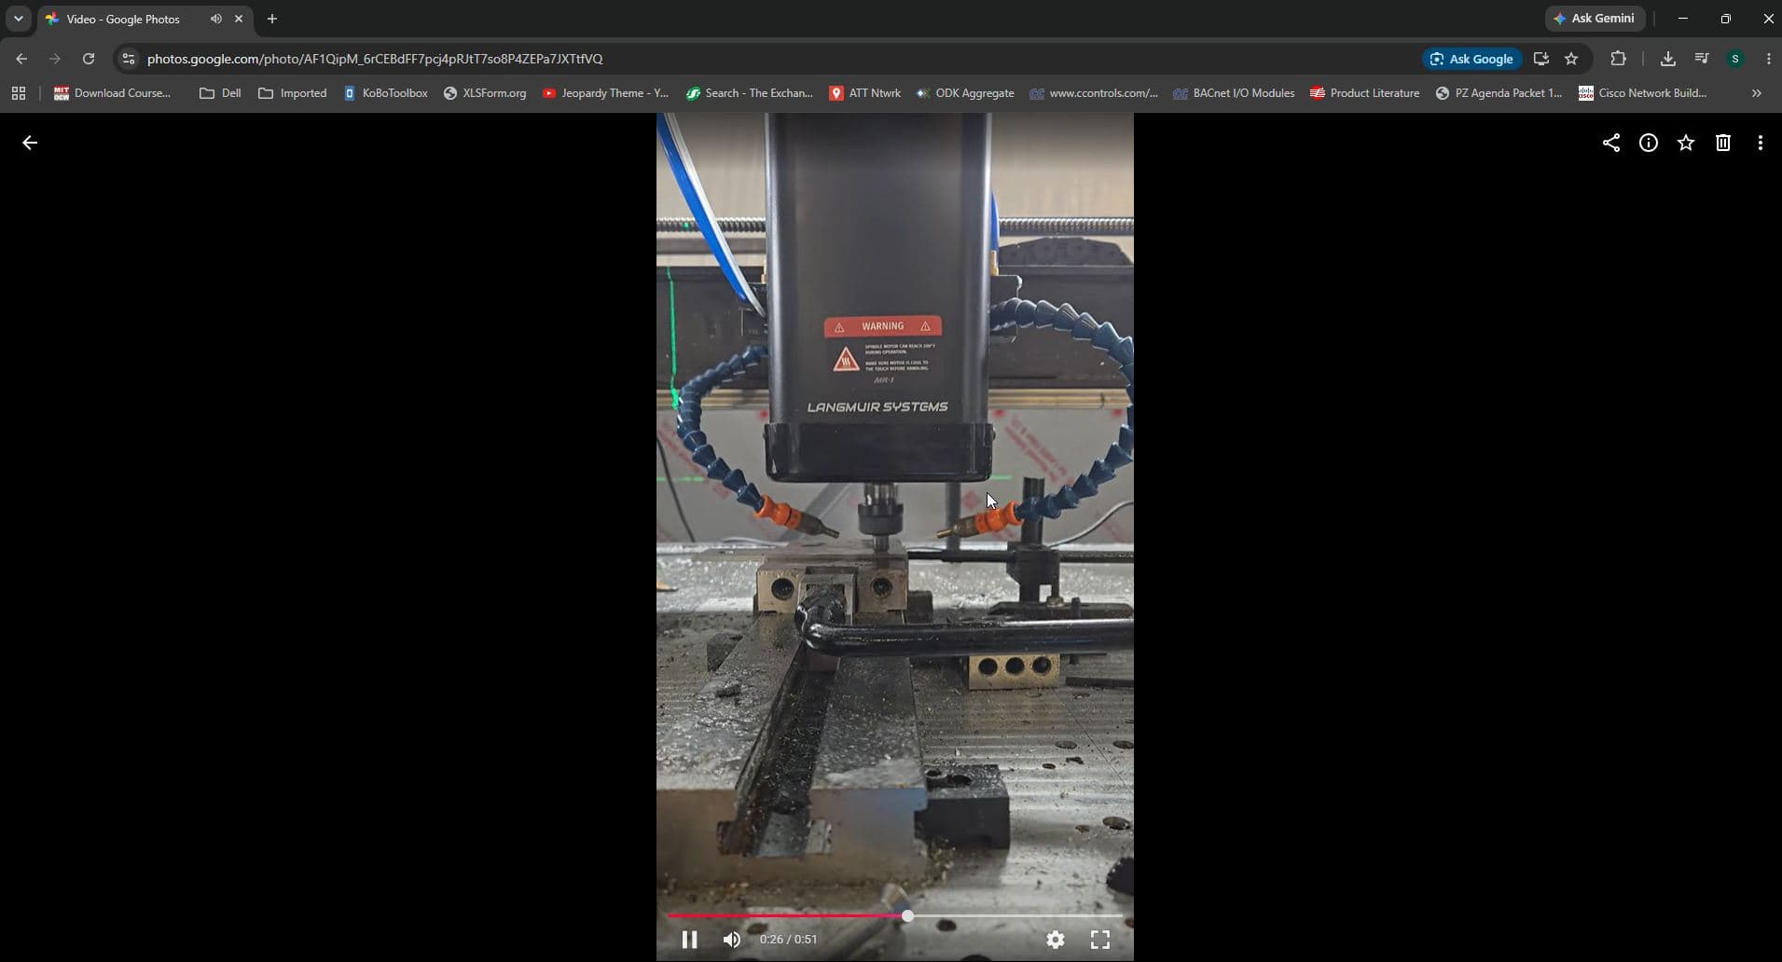1782x962 pixels.
Task: Restore down the Chrome window
Action: click(x=1726, y=19)
